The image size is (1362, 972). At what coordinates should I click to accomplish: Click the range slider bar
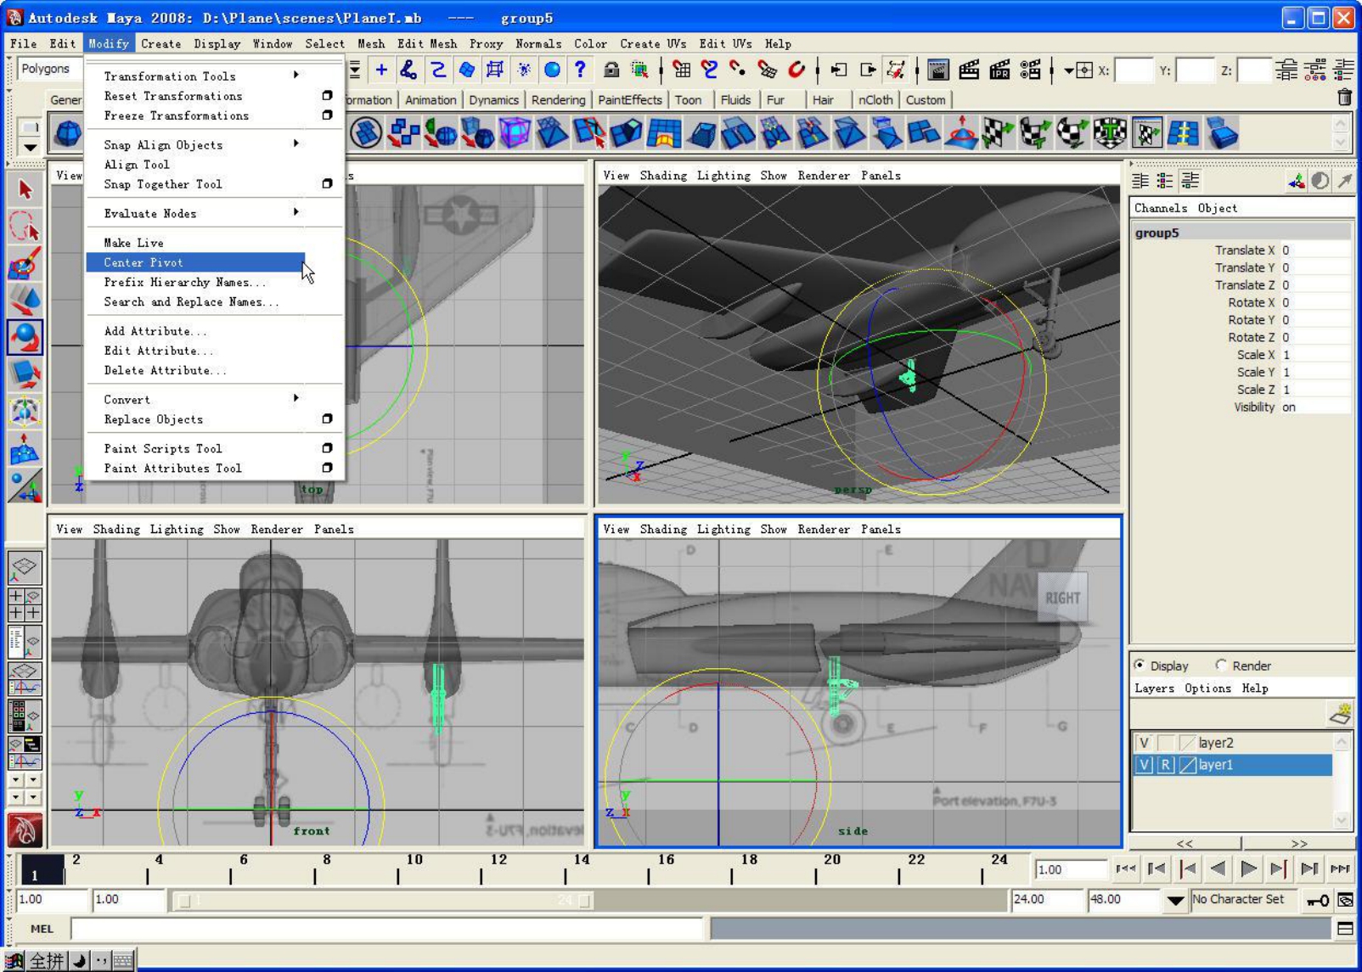(384, 900)
